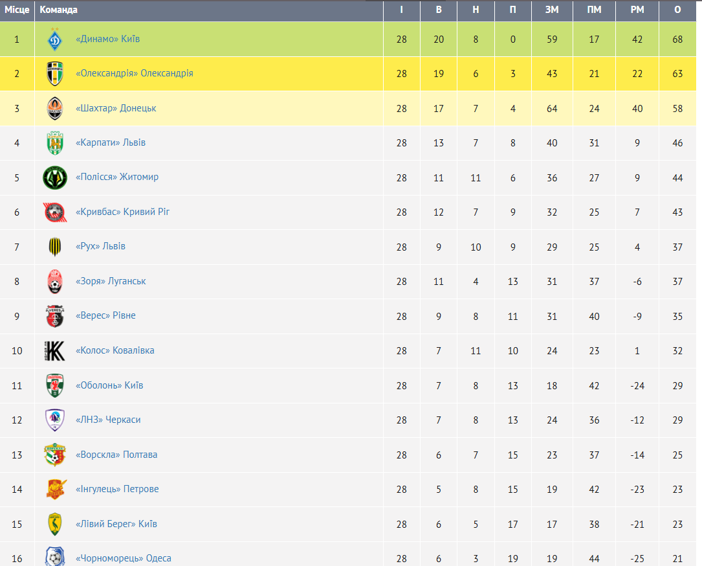Select the Місце column header
Image resolution: width=702 pixels, height=566 pixels.
(x=17, y=10)
